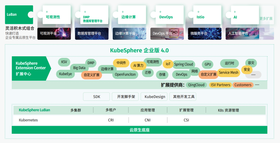The height and width of the screenshot is (143, 280).
Task: Click the yellow Service Mesh pill
Action: pos(229,73)
